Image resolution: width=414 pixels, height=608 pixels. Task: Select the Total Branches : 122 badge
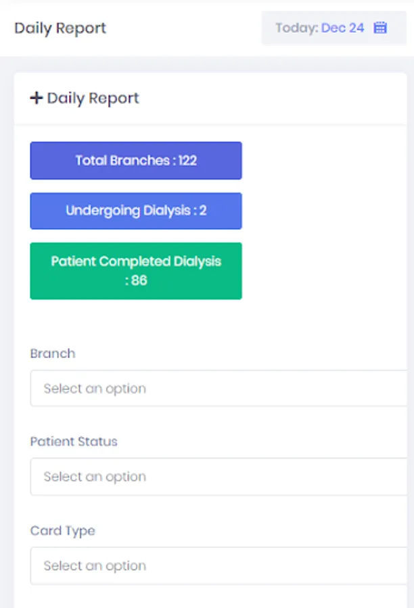[136, 161]
